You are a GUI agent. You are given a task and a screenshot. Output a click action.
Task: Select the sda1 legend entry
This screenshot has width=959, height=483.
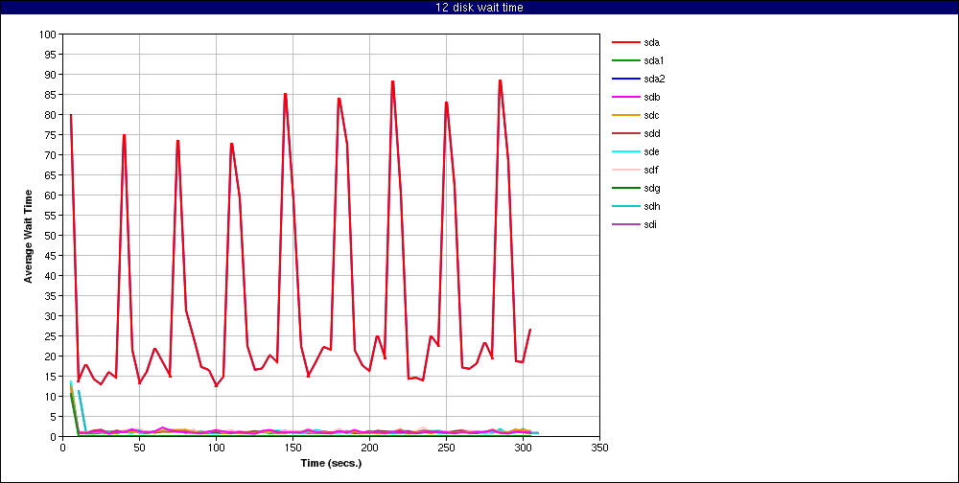pyautogui.click(x=639, y=60)
